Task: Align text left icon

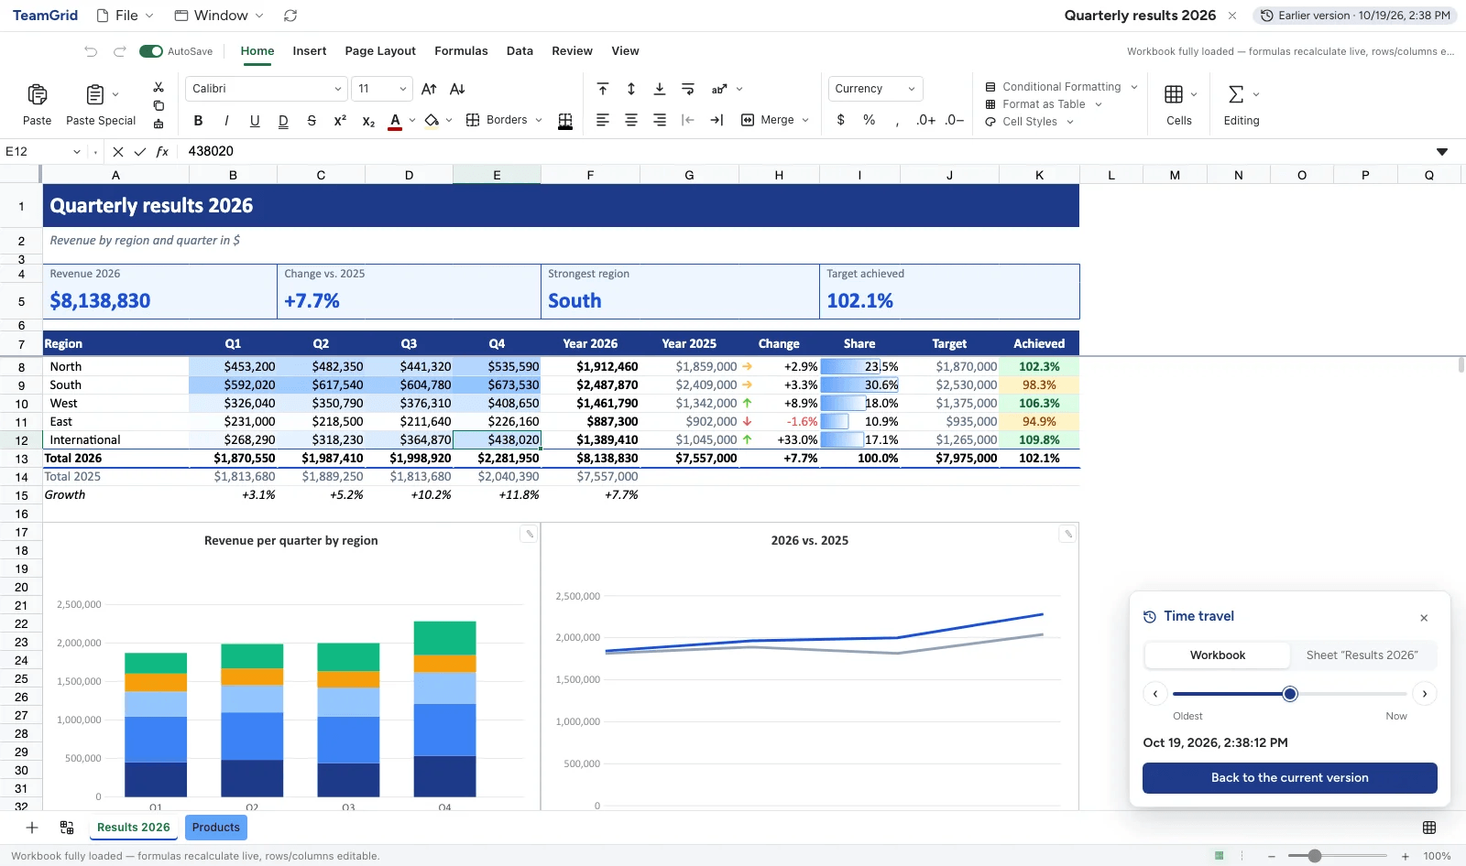Action: (x=603, y=120)
